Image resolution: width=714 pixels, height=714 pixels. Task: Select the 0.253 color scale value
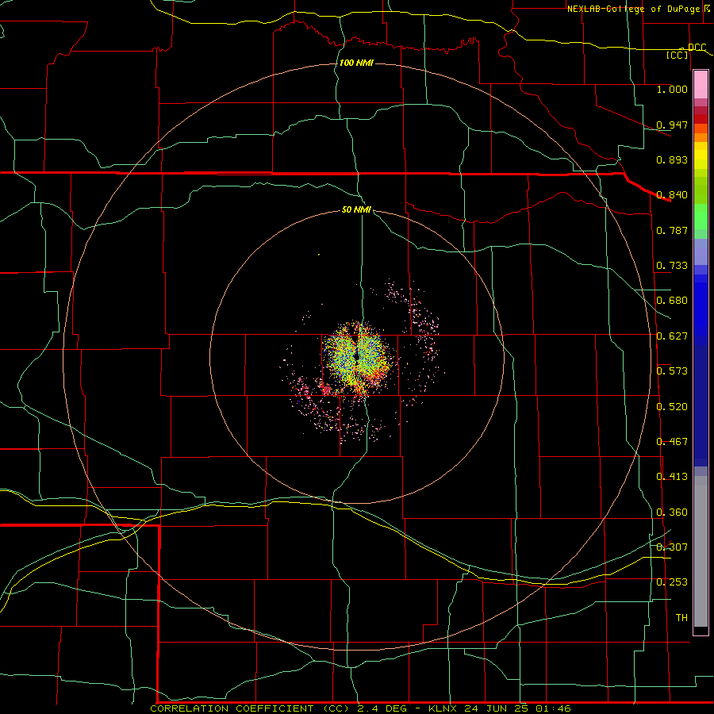(672, 582)
